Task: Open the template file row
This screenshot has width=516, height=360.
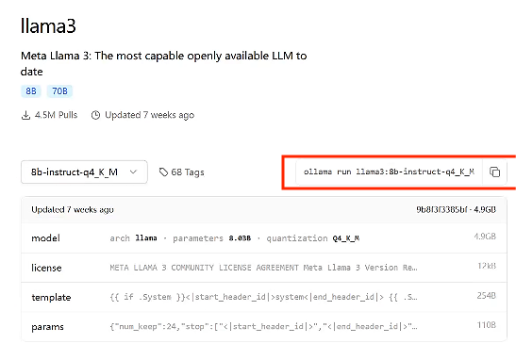Action: point(264,297)
